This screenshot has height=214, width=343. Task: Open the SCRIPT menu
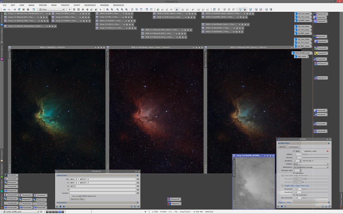click(x=77, y=5)
